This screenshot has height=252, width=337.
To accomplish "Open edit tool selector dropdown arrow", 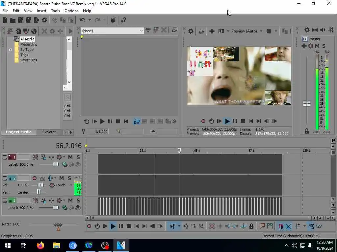I will coord(179,226).
